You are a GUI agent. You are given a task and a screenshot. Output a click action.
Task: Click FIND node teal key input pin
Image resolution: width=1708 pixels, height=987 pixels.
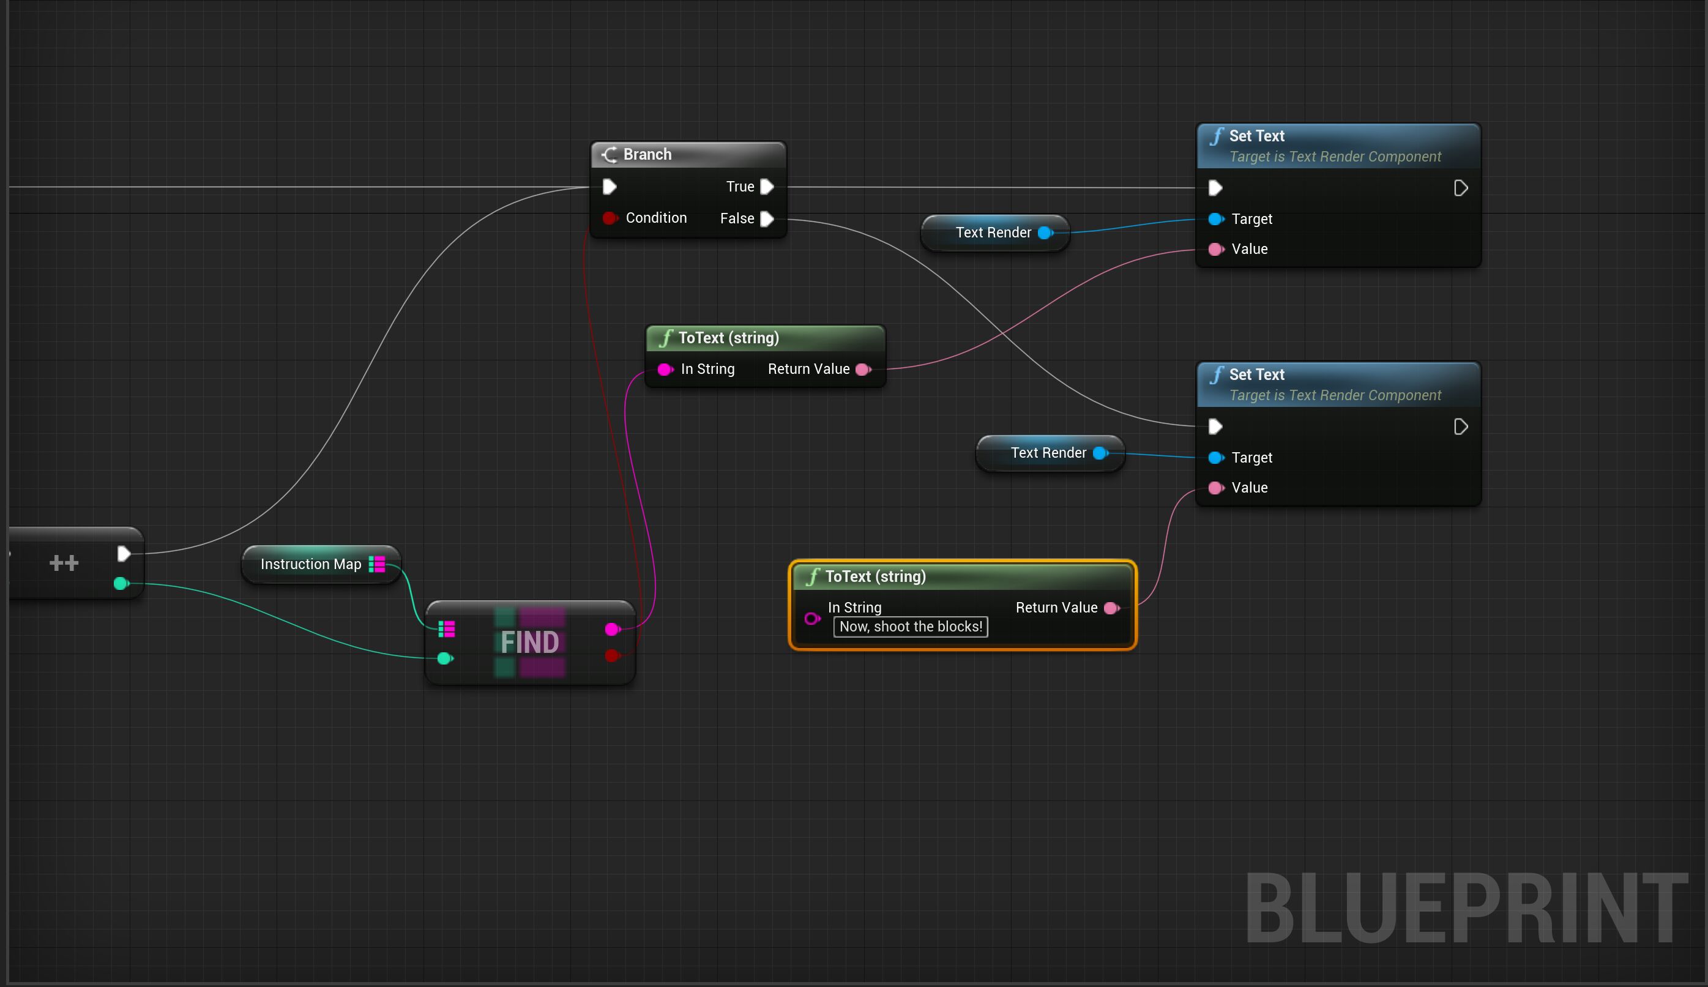tap(444, 658)
